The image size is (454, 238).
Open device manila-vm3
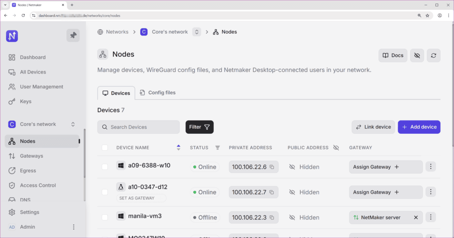click(x=145, y=216)
